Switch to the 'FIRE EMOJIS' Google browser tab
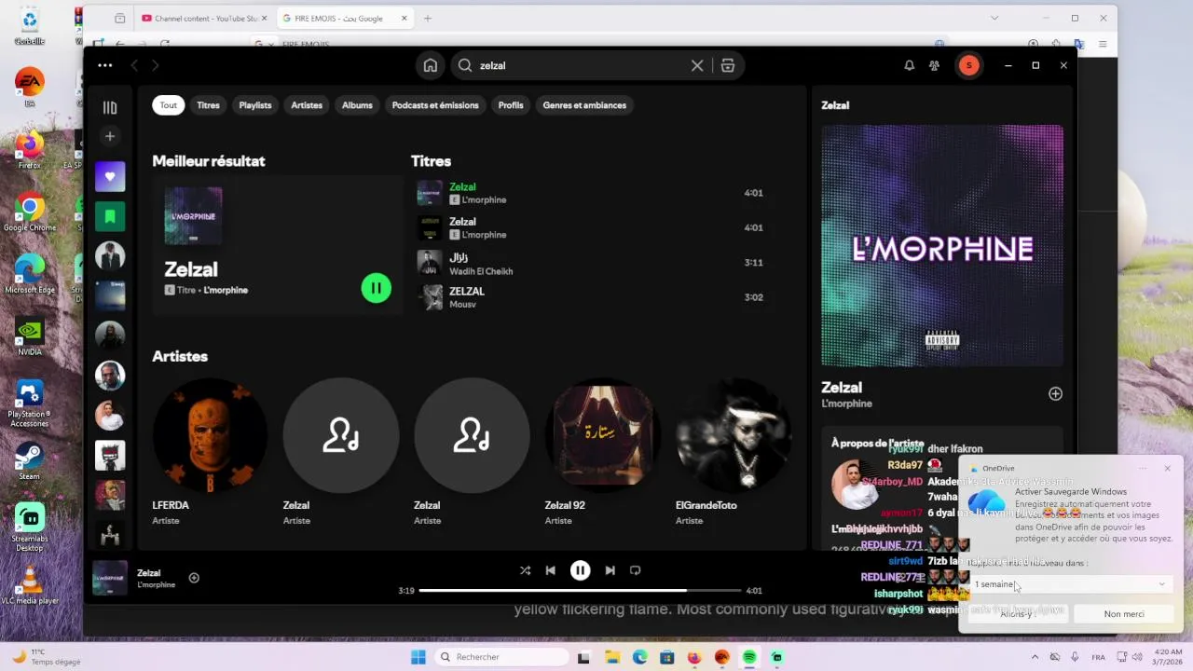 pyautogui.click(x=345, y=19)
